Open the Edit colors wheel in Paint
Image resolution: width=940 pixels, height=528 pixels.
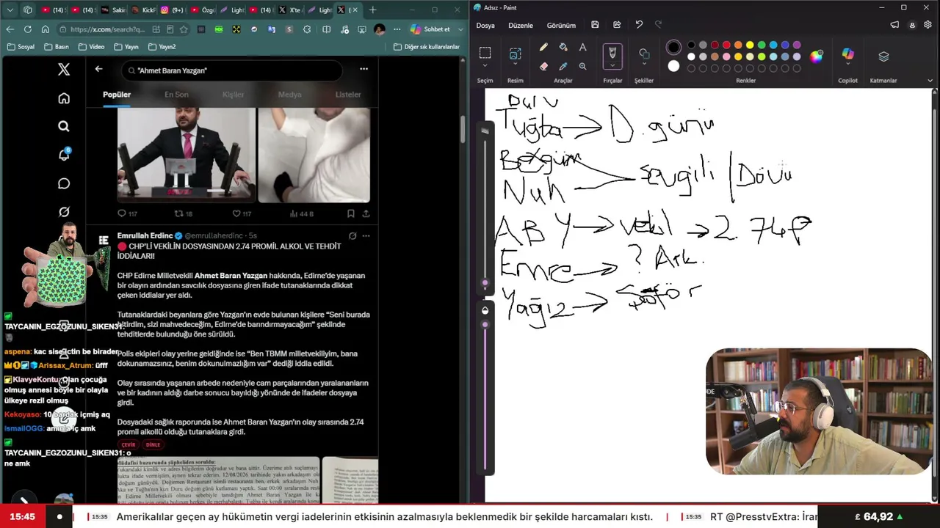pyautogui.click(x=817, y=56)
